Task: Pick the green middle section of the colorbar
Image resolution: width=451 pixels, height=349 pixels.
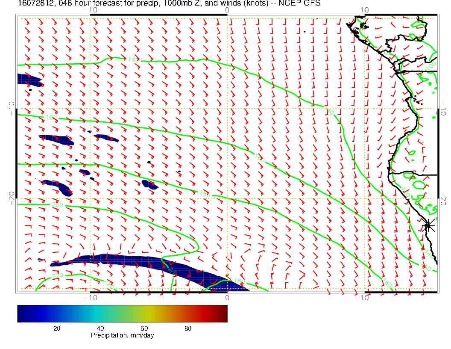Action: click(x=128, y=313)
